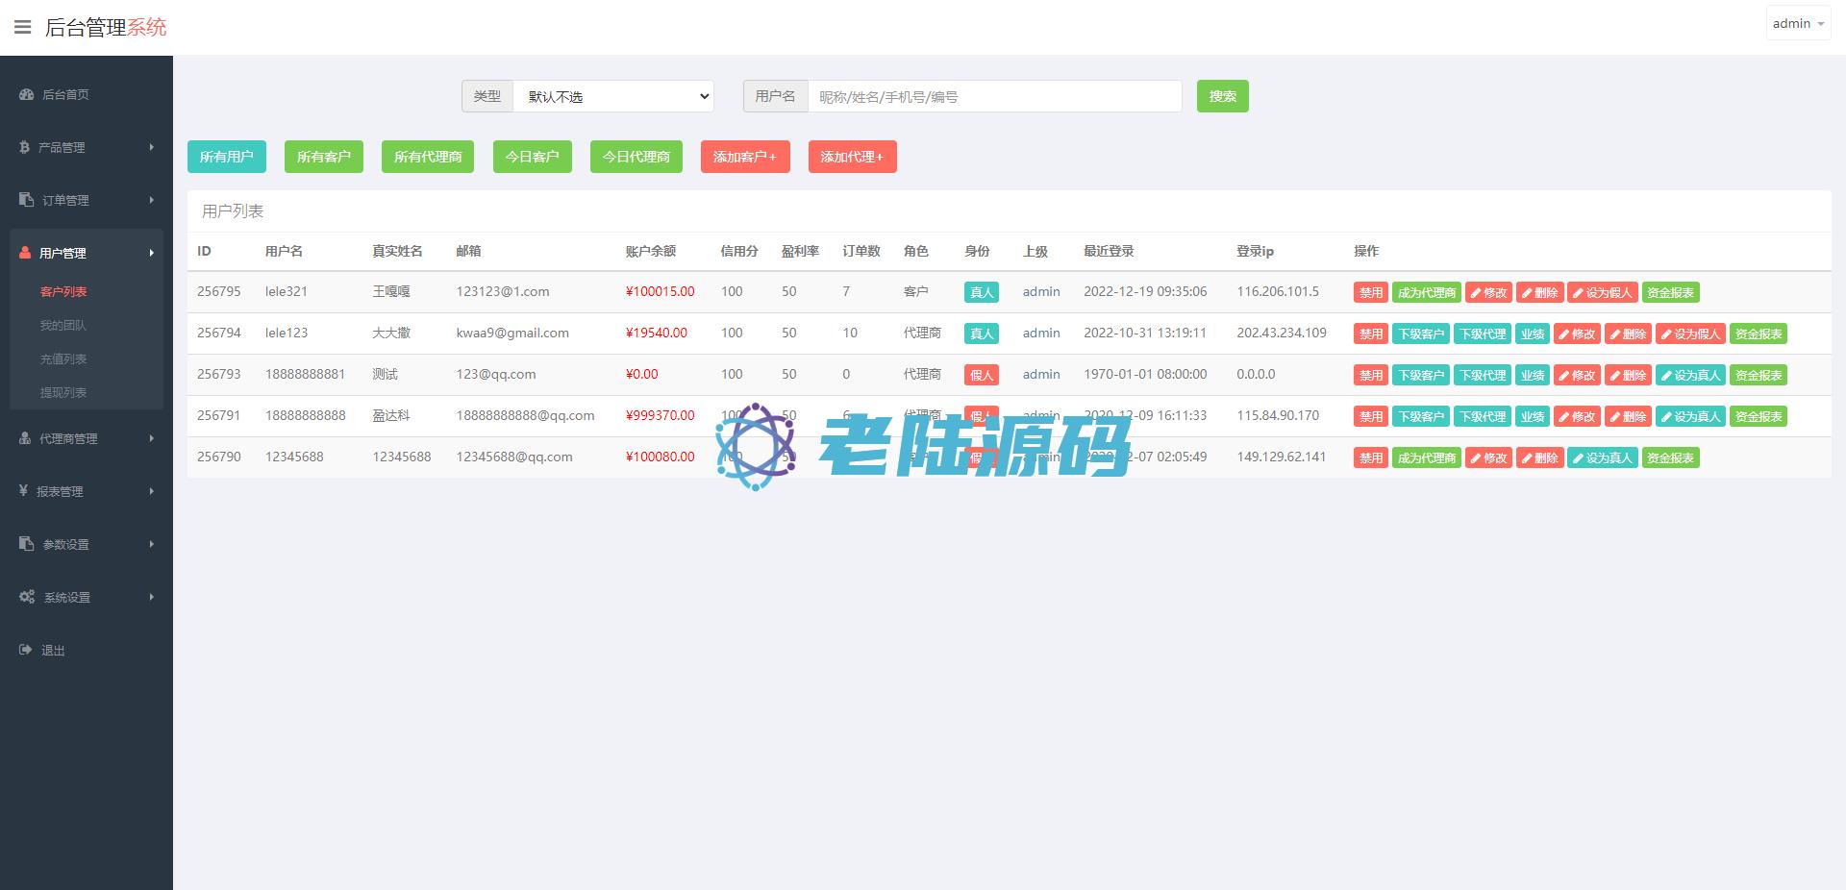
Task: Click the 订单管理 sidebar icon
Action: point(27,200)
